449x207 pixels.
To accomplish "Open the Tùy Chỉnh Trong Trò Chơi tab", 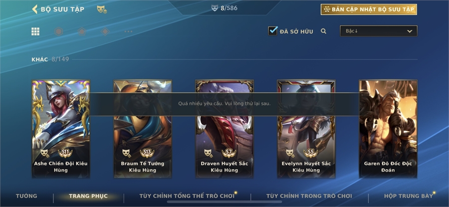I will pyautogui.click(x=309, y=196).
